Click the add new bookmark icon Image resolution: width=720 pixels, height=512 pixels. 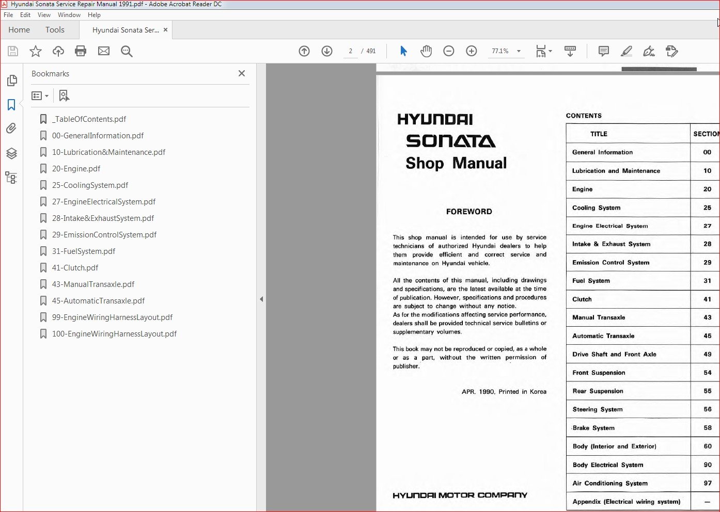64,95
